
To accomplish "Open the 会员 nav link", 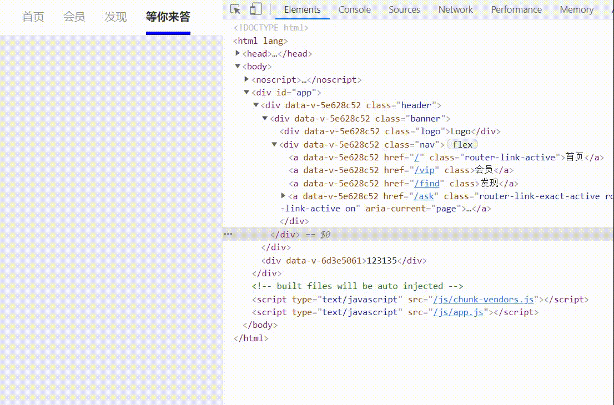I will point(74,17).
